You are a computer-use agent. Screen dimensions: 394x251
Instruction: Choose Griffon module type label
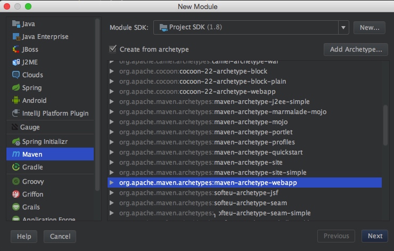click(32, 194)
